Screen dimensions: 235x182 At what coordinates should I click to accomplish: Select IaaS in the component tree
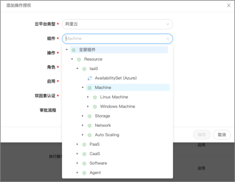coord(94,69)
